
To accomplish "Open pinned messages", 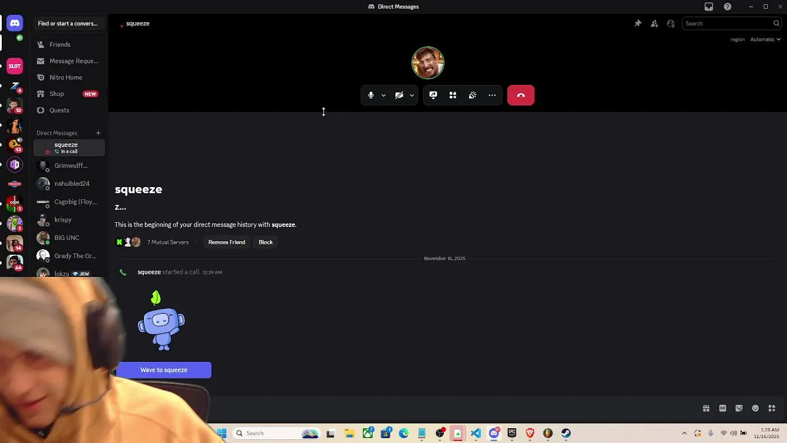I will pos(638,23).
